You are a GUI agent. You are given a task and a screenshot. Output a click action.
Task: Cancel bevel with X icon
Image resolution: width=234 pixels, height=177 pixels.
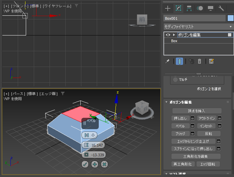pyautogui.click(x=104, y=164)
